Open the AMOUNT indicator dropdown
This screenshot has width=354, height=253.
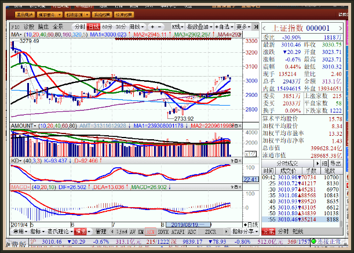[x=24, y=126]
